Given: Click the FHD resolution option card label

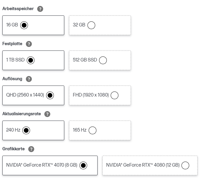Looking at the screenshot, I should tap(91, 95).
